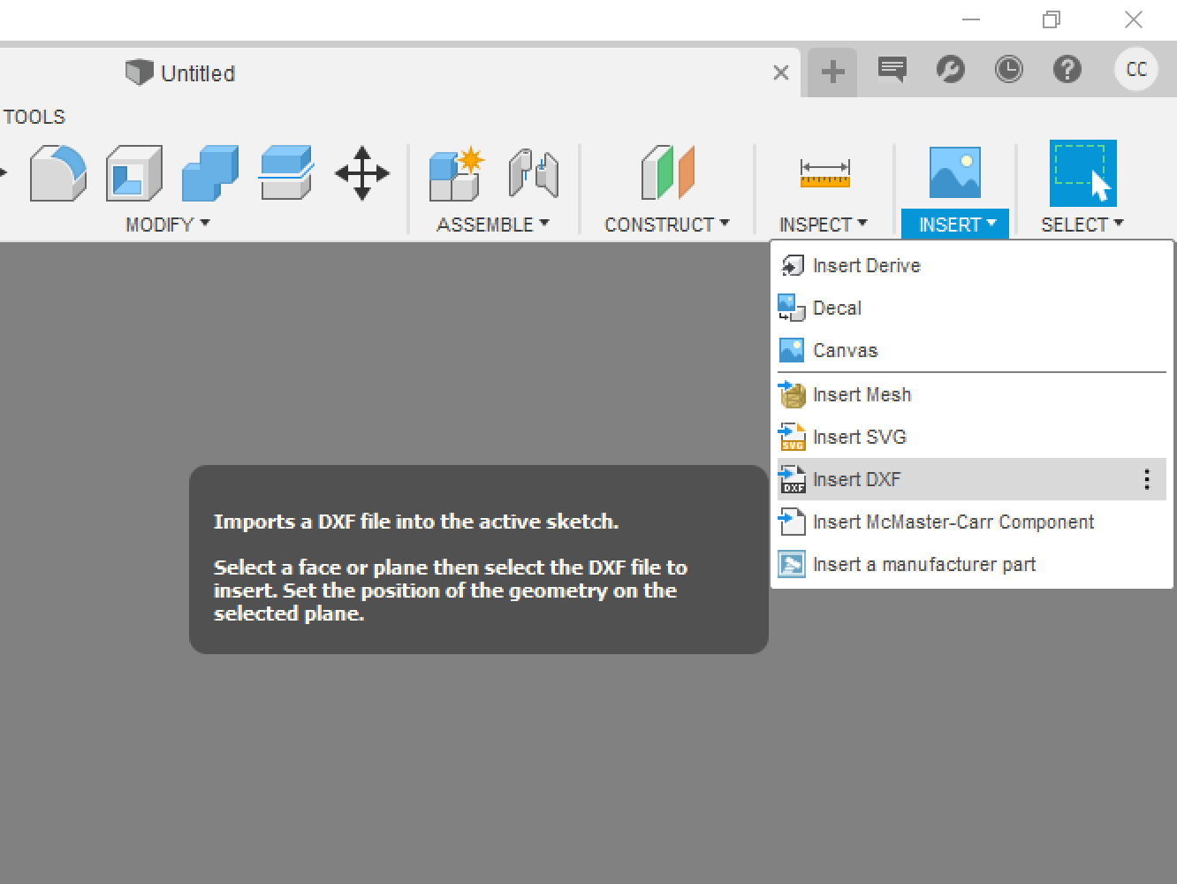Click the Measure ruler icon
The width and height of the screenshot is (1177, 884).
[x=824, y=172]
